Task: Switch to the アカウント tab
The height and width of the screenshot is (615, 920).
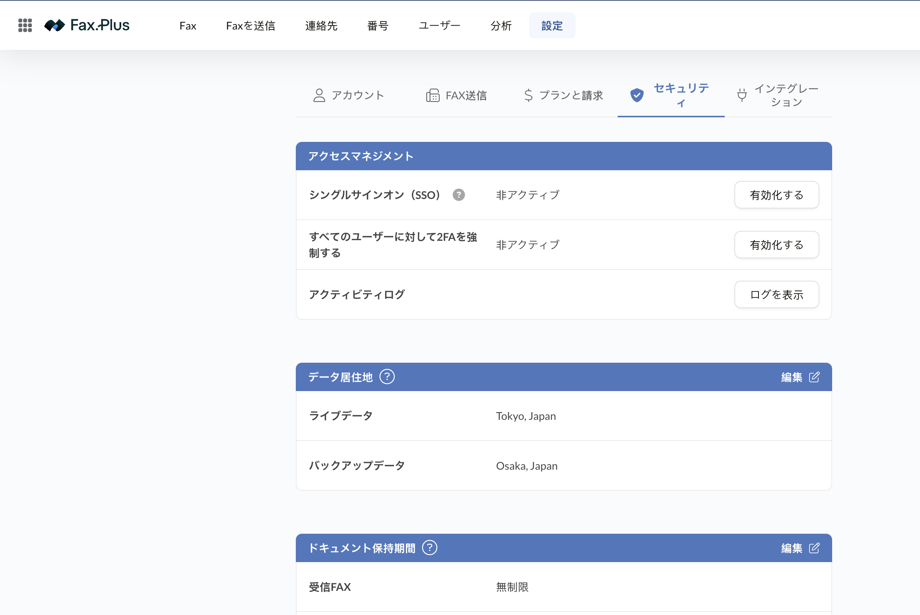Action: (x=349, y=95)
